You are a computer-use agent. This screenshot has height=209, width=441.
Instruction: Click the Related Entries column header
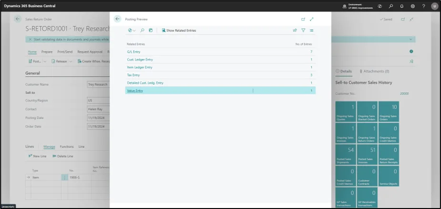click(136, 44)
